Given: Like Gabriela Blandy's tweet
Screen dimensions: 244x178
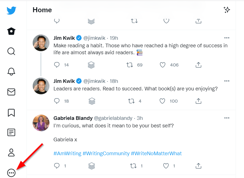Looking at the screenshot, I should coord(166,166).
